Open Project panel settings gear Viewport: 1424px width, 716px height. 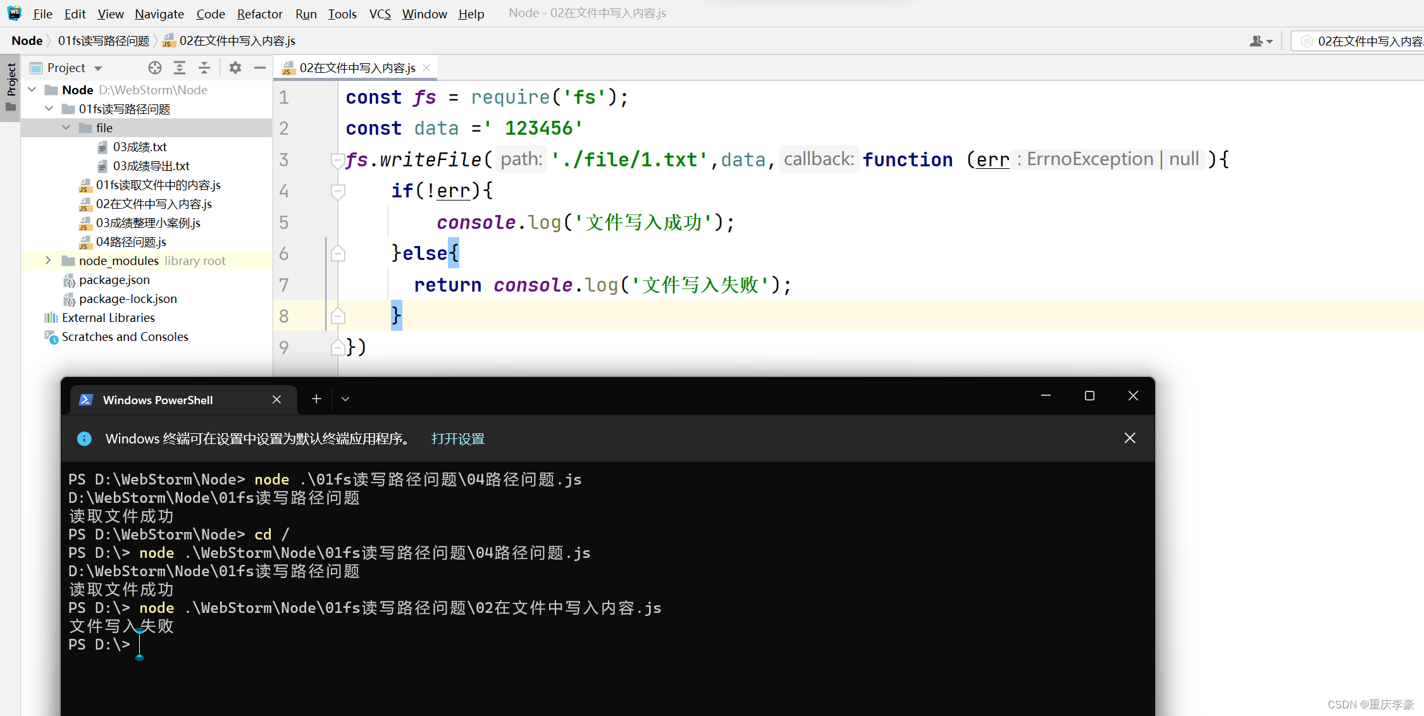coord(235,68)
